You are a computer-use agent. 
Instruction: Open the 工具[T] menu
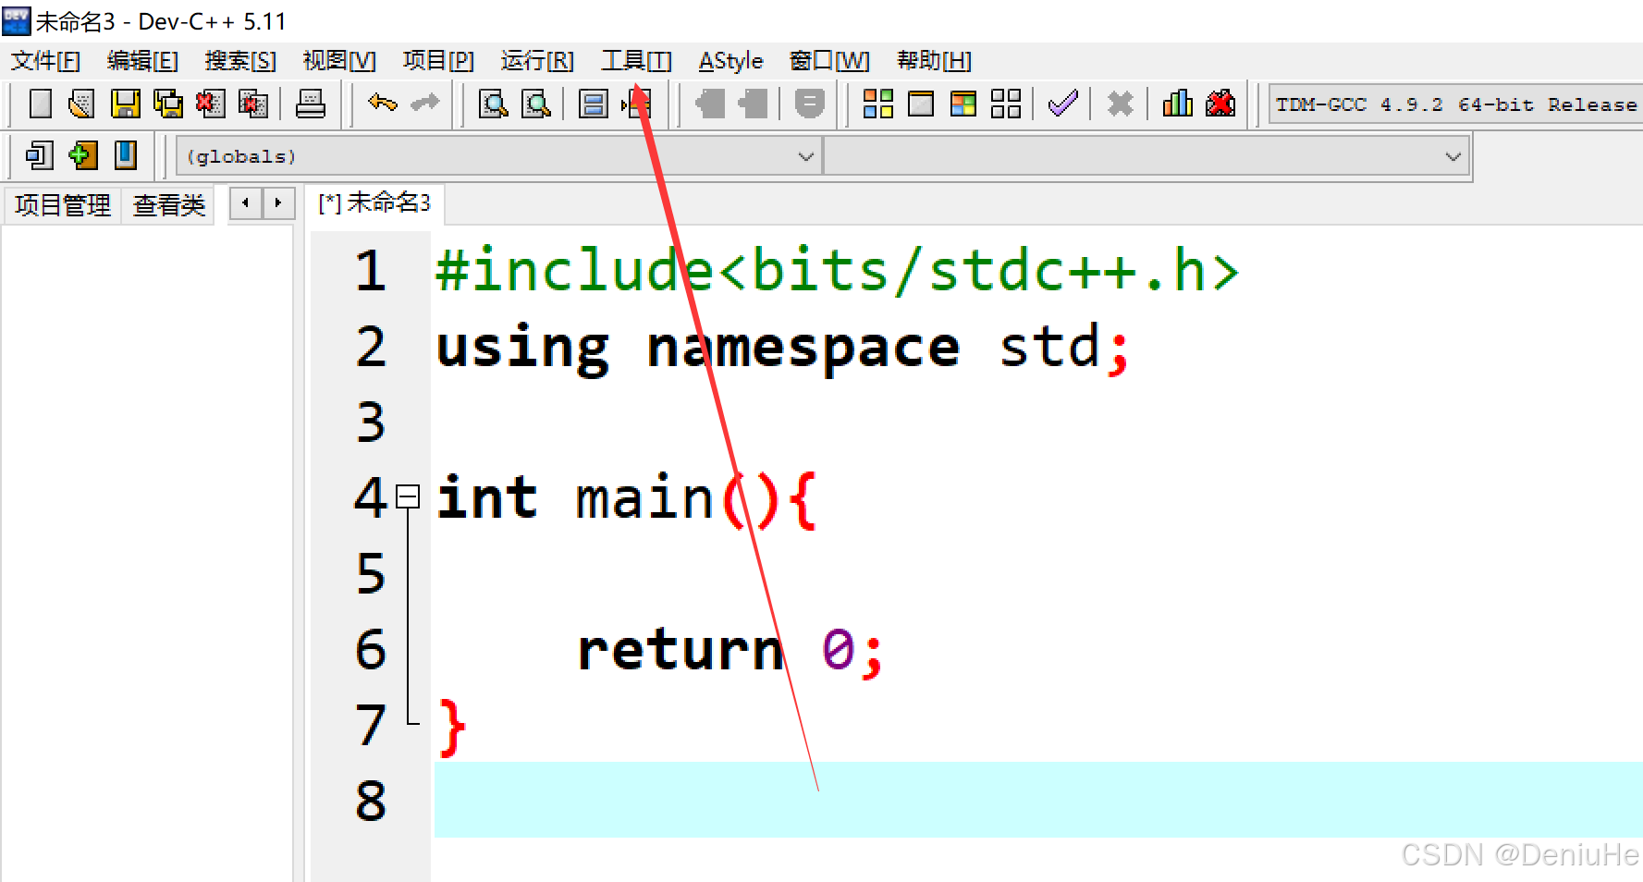click(x=636, y=61)
